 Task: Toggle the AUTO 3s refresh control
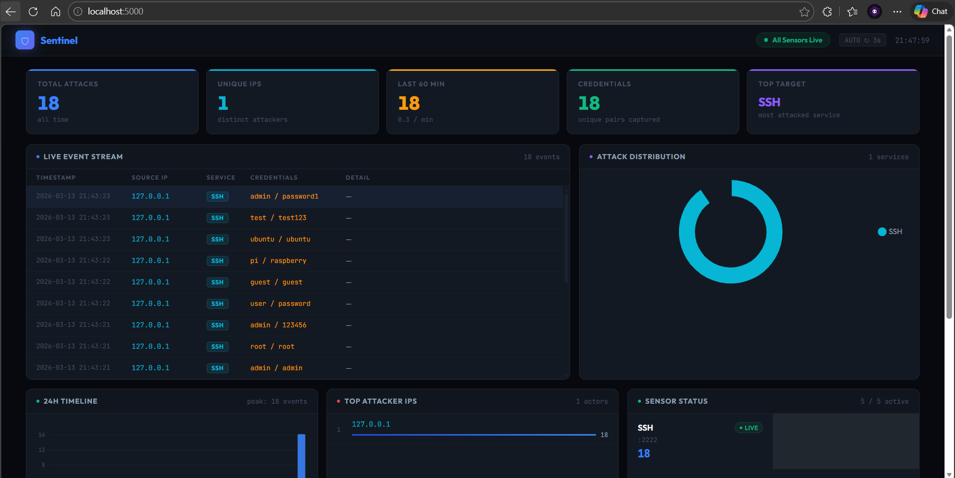coord(862,40)
